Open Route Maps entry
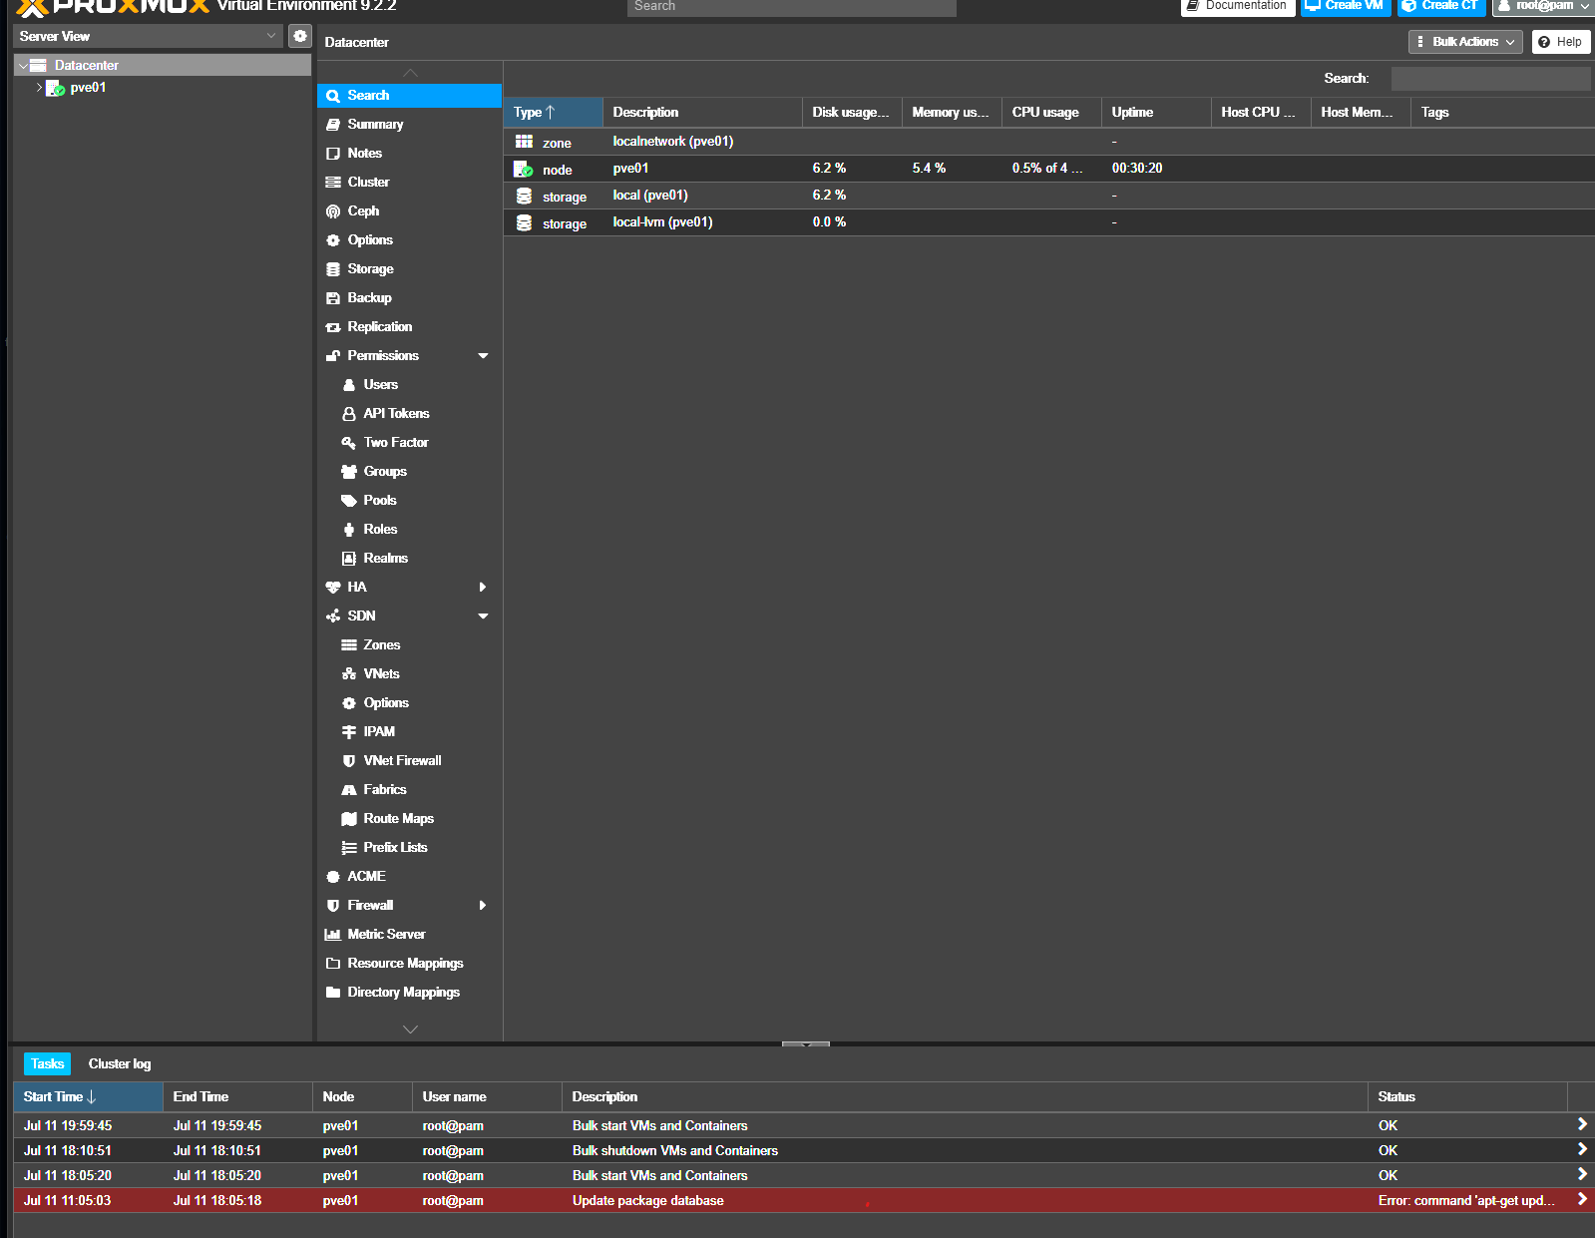 (x=409, y=818)
